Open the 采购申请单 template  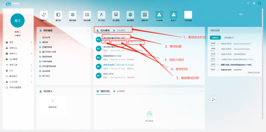(47, 61)
